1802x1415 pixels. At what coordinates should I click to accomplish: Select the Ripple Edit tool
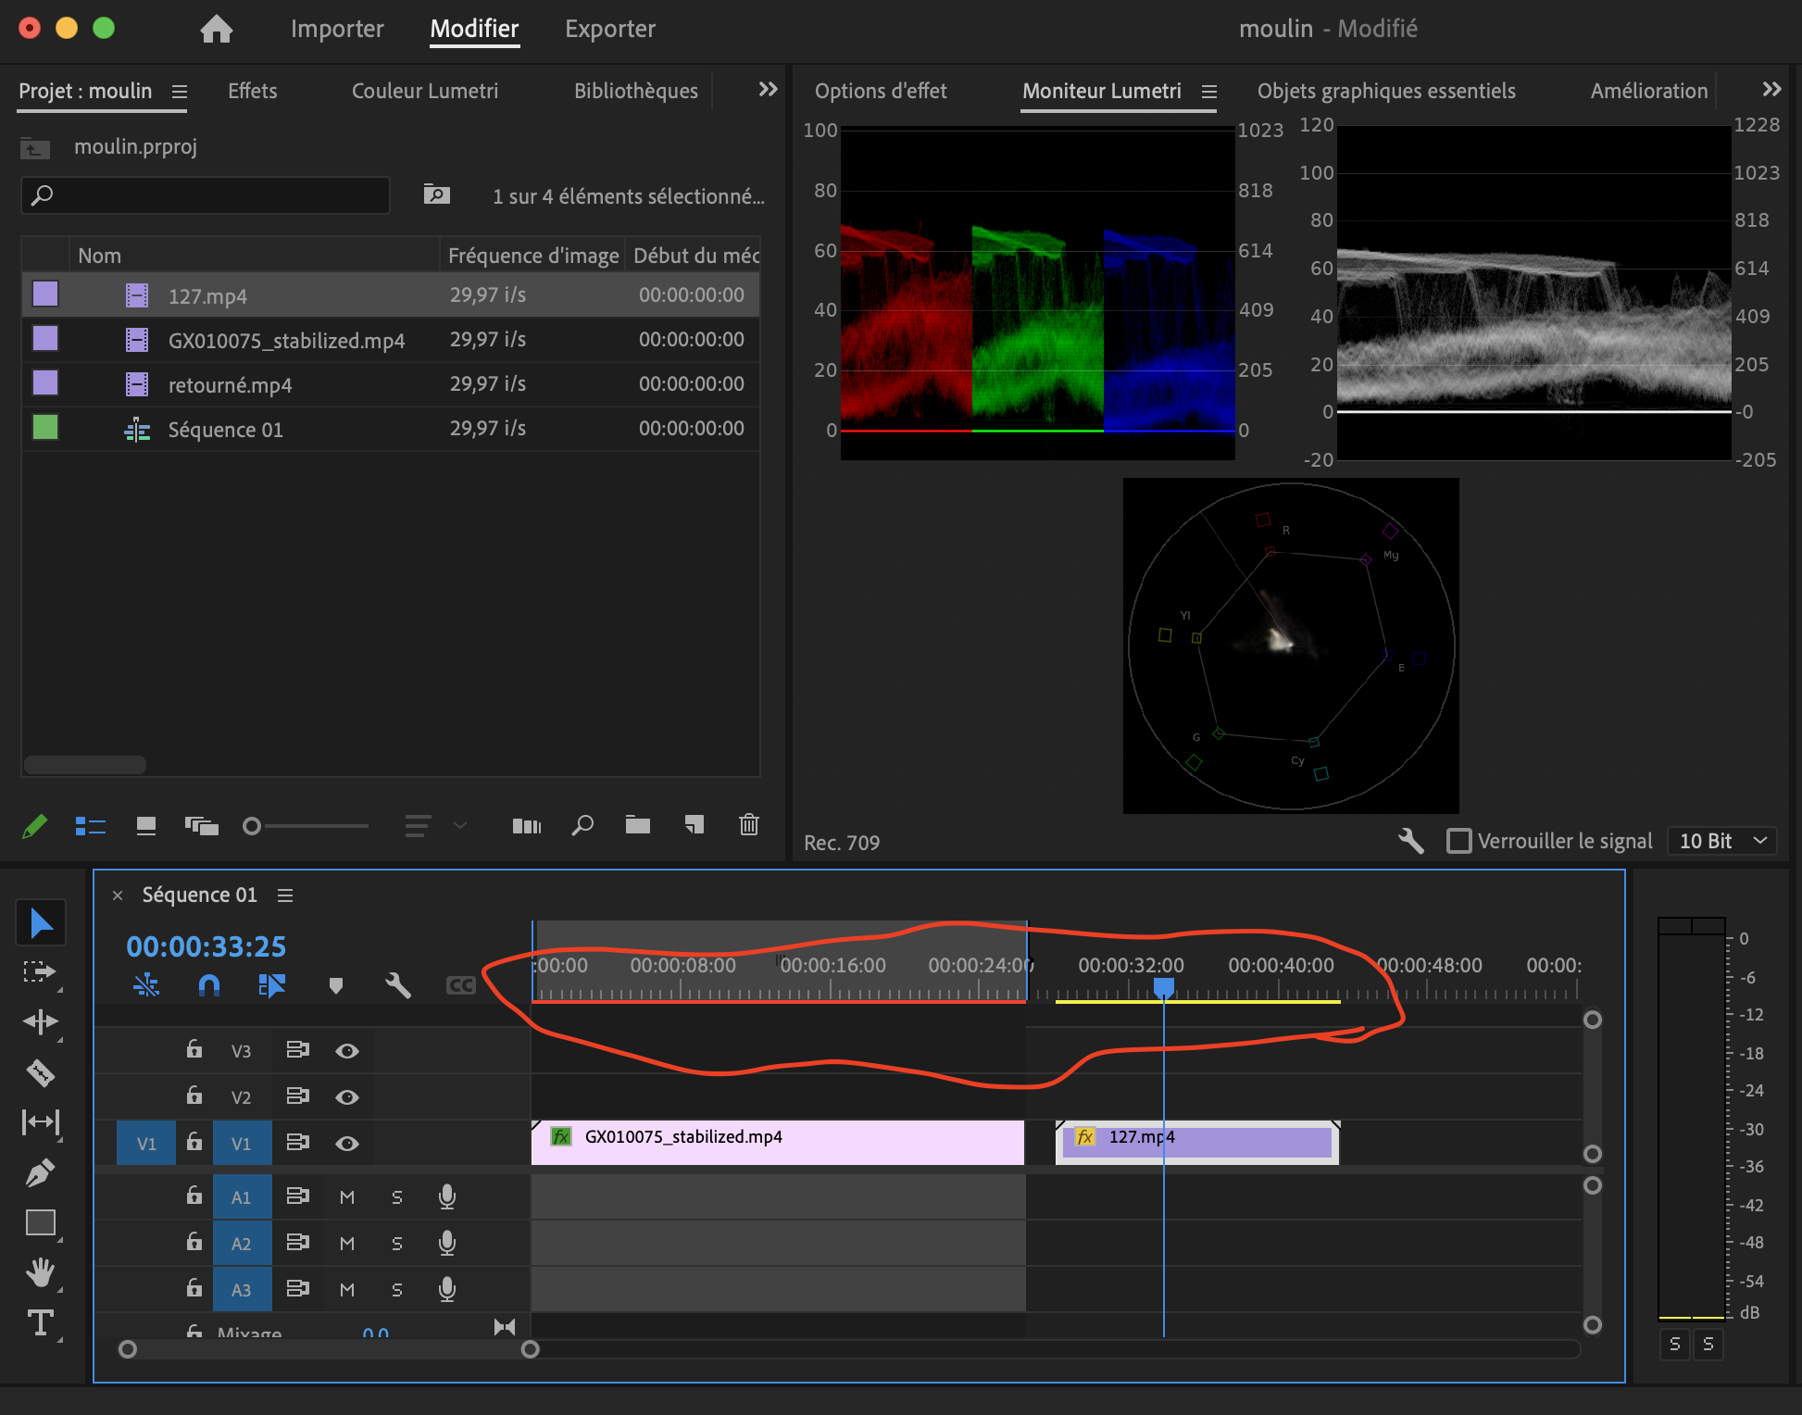pyautogui.click(x=41, y=1021)
